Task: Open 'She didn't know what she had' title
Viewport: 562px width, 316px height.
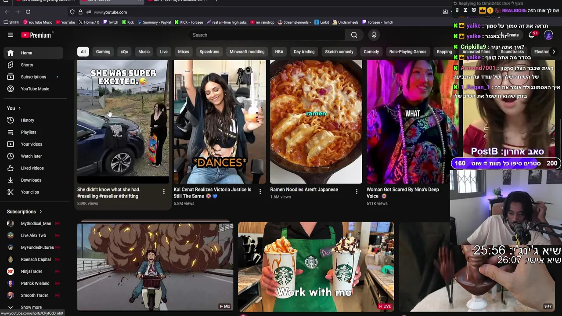Action: tap(109, 193)
